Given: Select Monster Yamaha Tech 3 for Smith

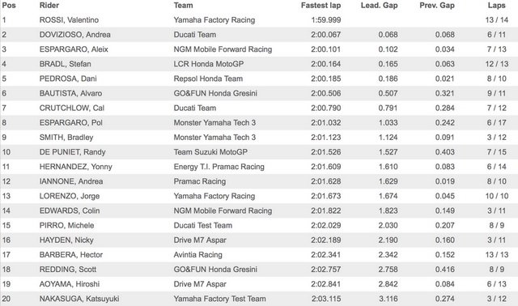Looking at the screenshot, I should click(214, 137).
